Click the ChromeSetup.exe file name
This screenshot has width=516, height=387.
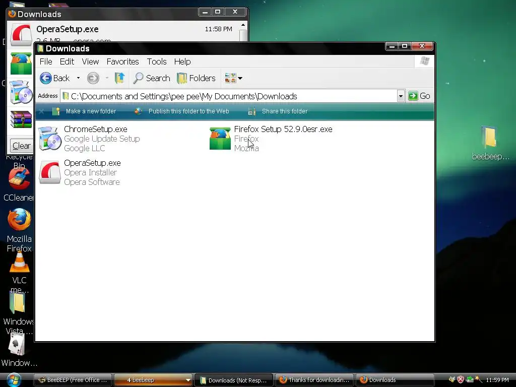click(95, 130)
